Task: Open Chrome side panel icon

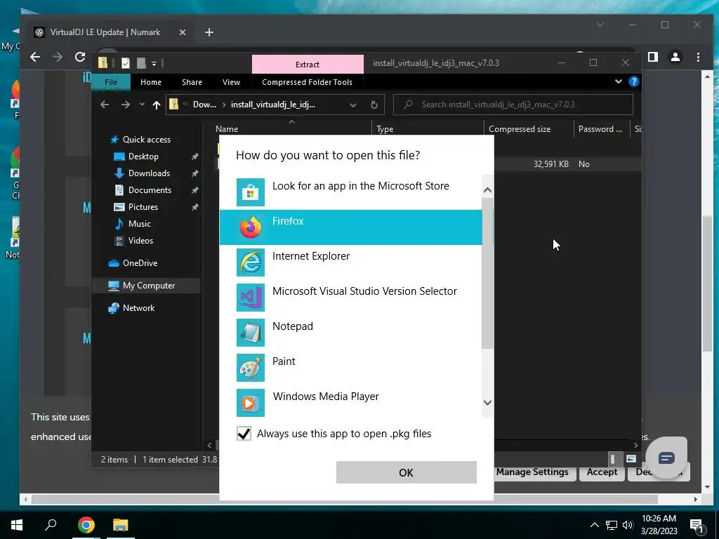Action: tap(653, 57)
